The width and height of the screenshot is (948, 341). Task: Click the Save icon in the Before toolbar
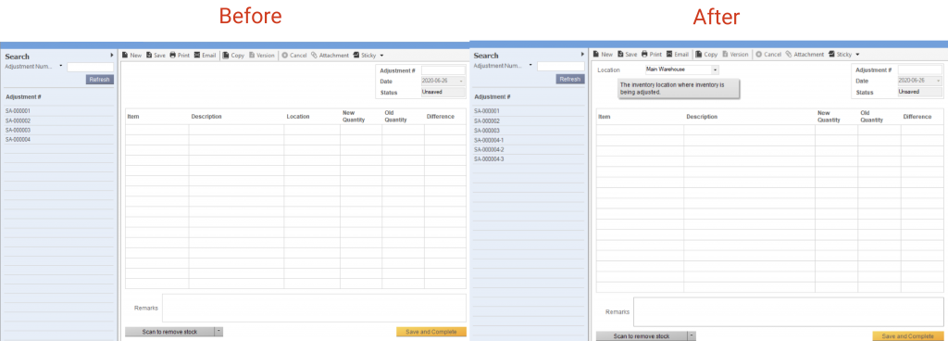click(149, 55)
